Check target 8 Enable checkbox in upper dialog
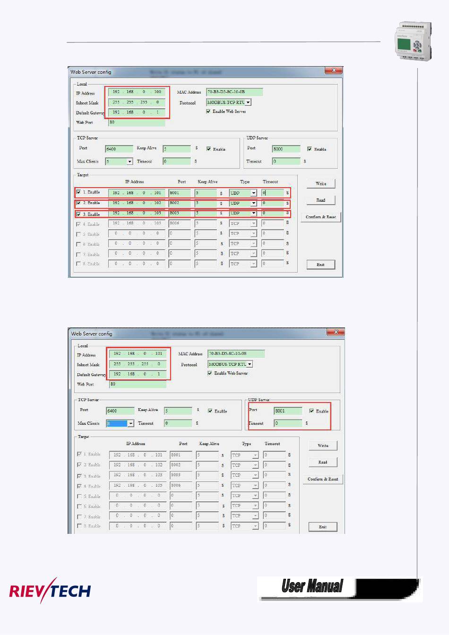449x635 pixels. click(78, 264)
